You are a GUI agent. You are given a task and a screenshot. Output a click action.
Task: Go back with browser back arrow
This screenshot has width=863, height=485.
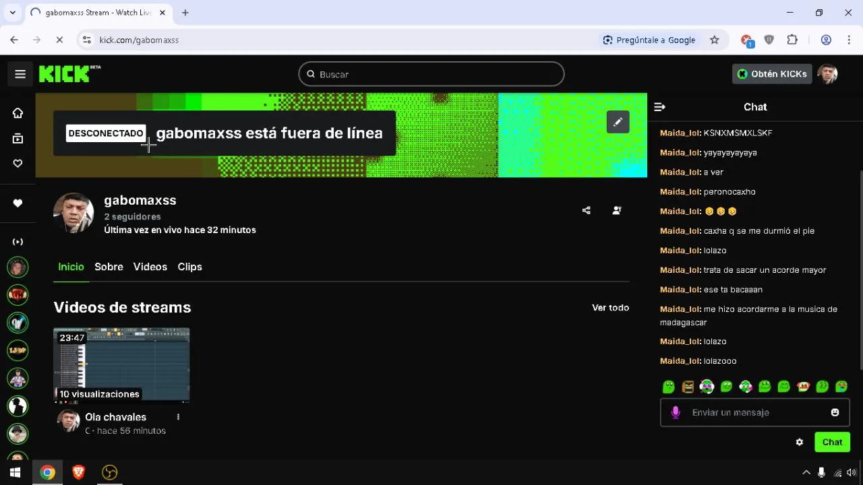click(x=14, y=40)
